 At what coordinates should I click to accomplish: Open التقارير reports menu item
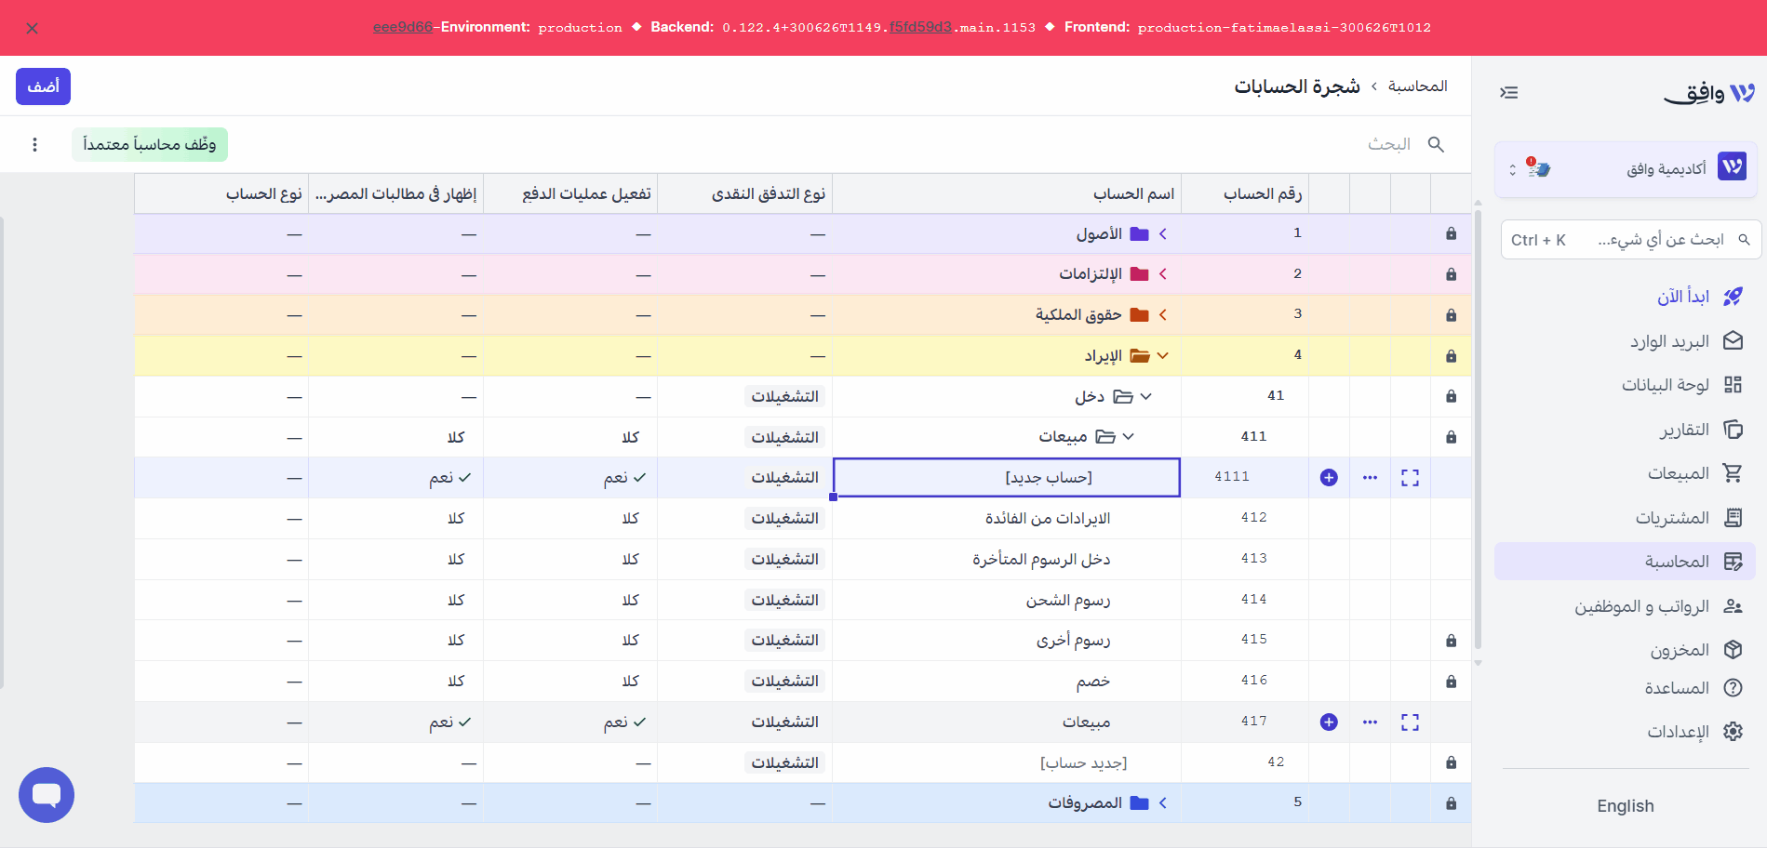click(1684, 430)
